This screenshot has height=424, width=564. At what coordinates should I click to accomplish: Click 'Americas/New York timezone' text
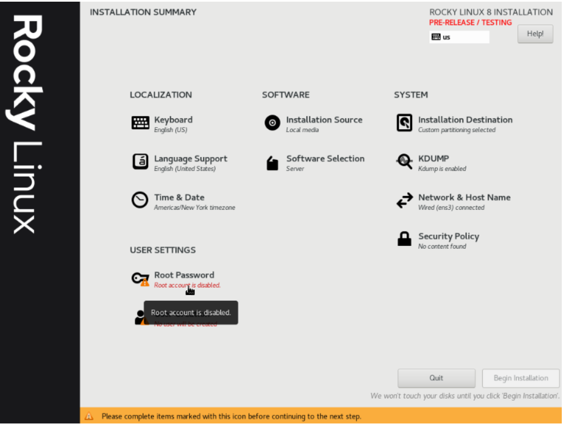pos(195,208)
